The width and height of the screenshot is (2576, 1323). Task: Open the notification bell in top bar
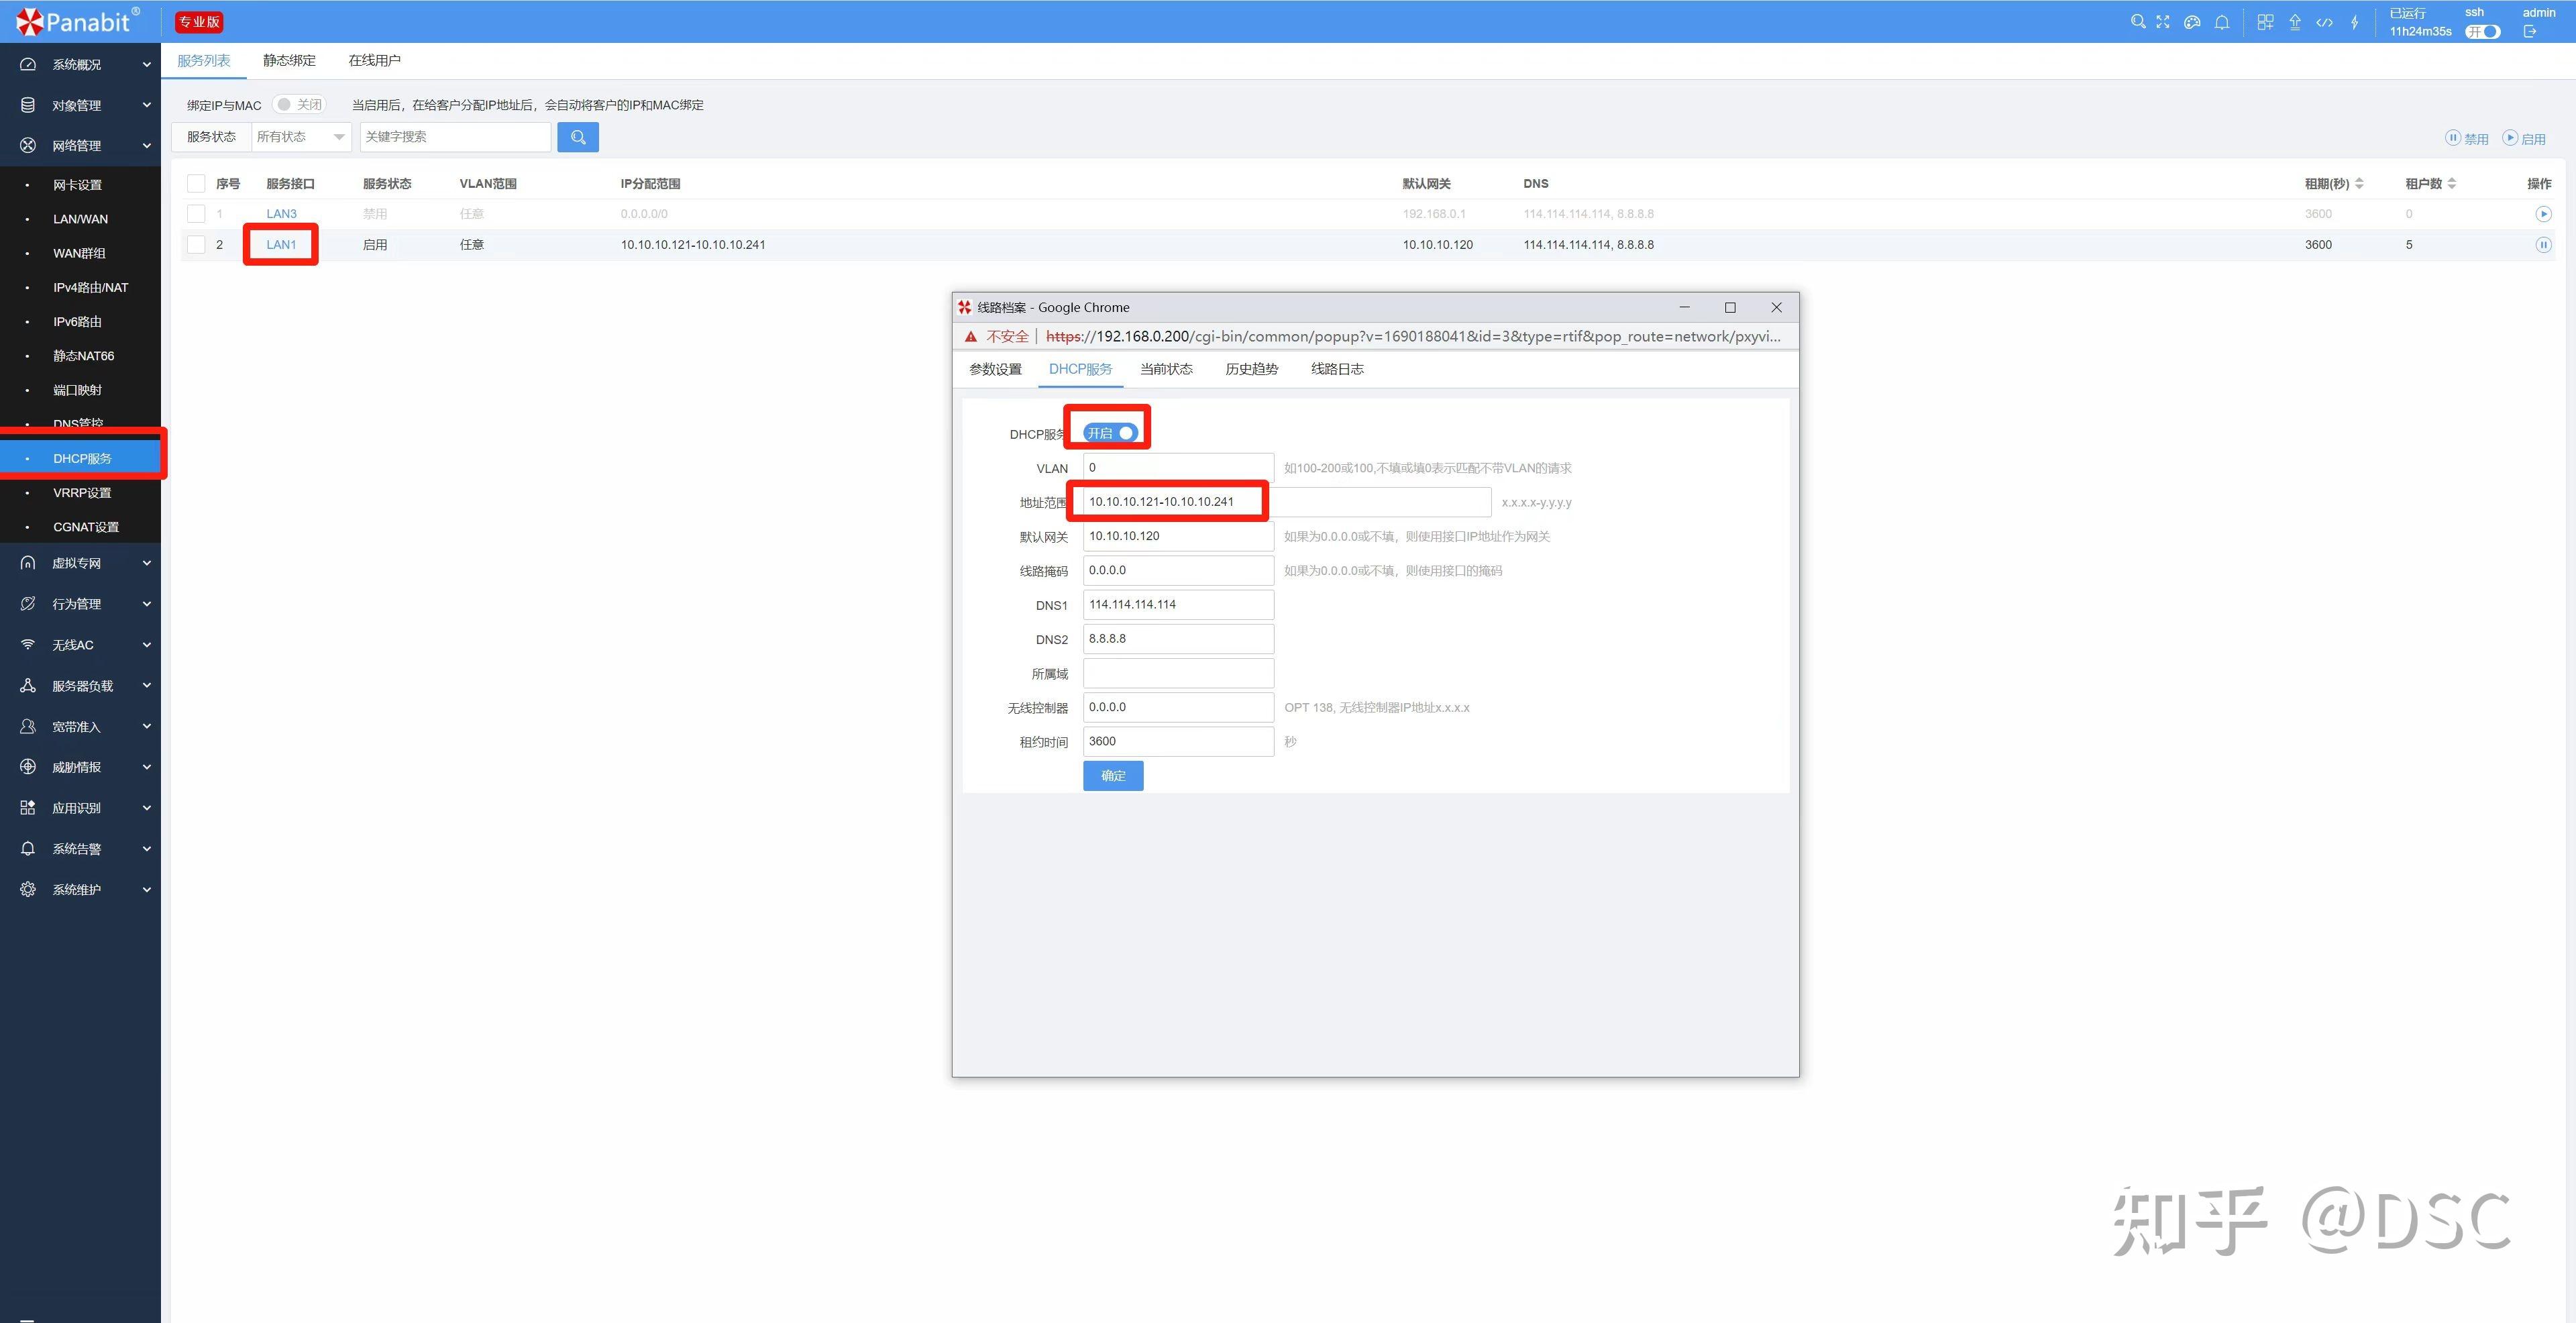pos(2221,22)
